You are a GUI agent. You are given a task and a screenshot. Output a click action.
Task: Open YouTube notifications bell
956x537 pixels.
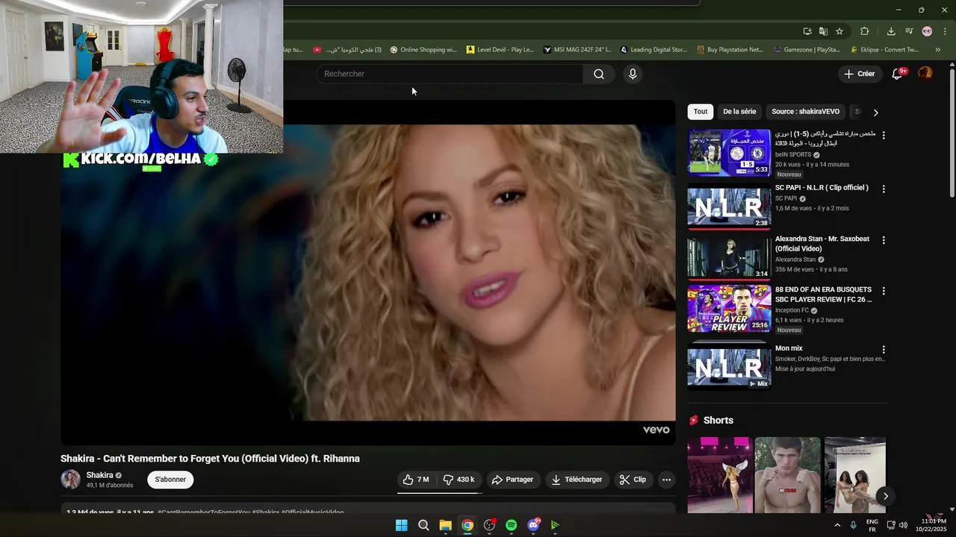pos(897,74)
